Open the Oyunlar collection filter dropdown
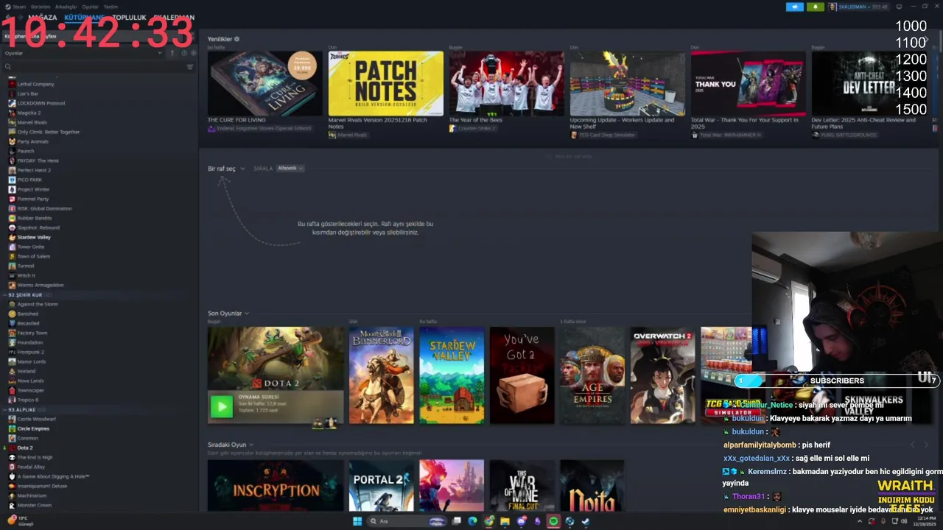This screenshot has width=943, height=530. point(83,53)
